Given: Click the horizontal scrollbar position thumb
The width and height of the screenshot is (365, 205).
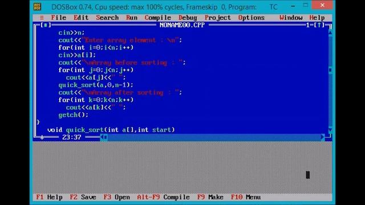Looking at the screenshot, I should pos(106,137).
